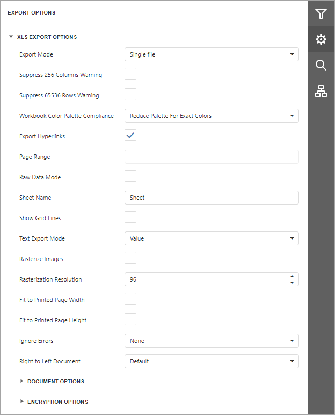Select the Export Options gear icon
Screen dimensions: 335x415
point(321,39)
